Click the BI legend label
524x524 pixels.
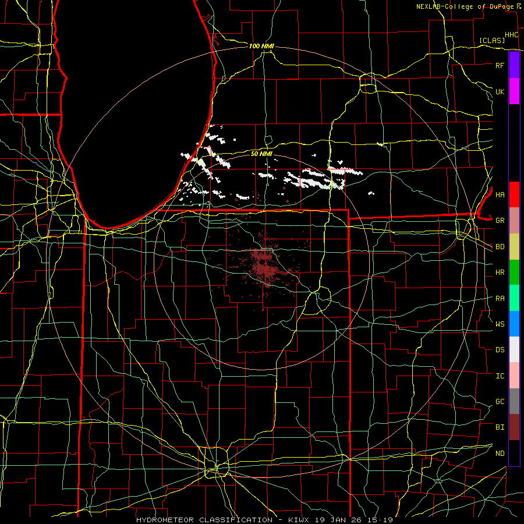(x=500, y=427)
